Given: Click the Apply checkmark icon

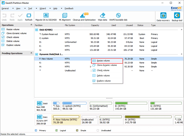Looking at the screenshot, I should tap(20, 16).
